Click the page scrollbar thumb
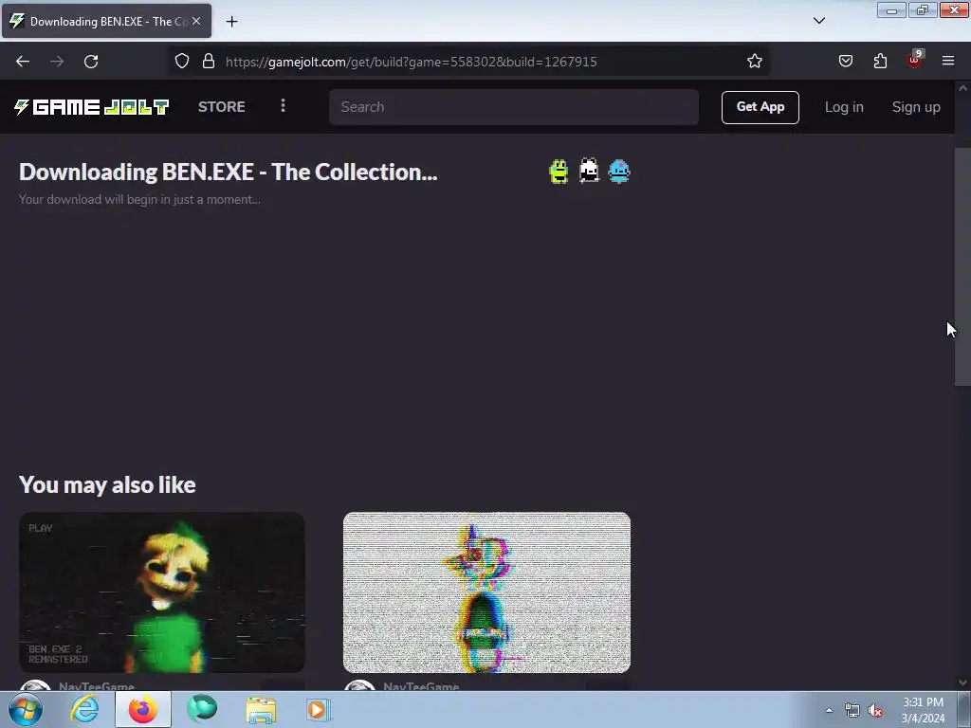This screenshot has height=728, width=971. pyautogui.click(x=962, y=266)
